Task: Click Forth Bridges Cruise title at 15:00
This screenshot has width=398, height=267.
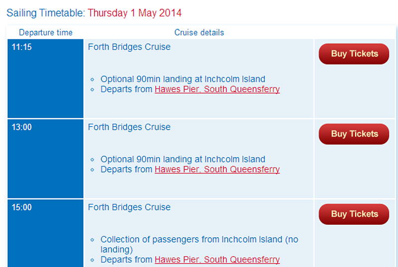Action: (x=129, y=207)
